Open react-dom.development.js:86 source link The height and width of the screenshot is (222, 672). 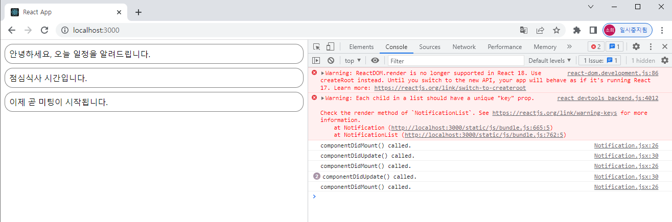click(613, 73)
